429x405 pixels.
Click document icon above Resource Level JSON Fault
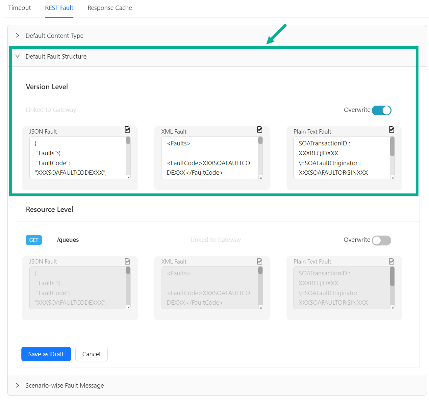(127, 262)
